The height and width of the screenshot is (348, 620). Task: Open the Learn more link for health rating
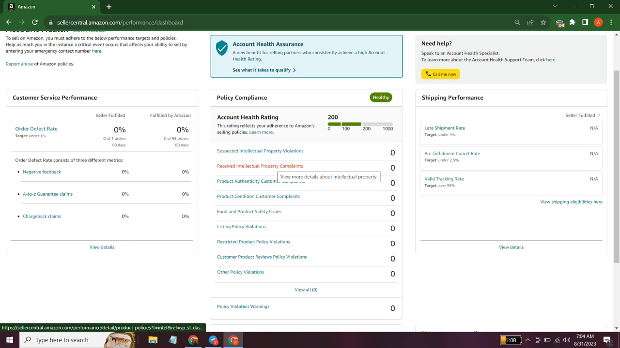(261, 132)
